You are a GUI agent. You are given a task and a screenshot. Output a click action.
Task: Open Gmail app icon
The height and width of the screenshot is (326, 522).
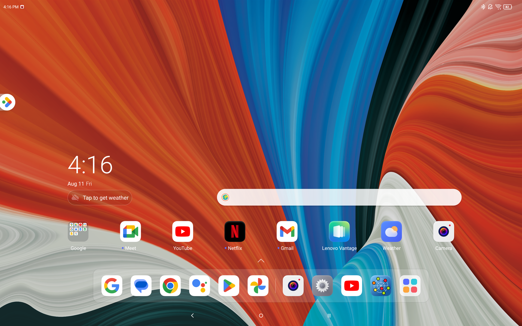tap(287, 232)
